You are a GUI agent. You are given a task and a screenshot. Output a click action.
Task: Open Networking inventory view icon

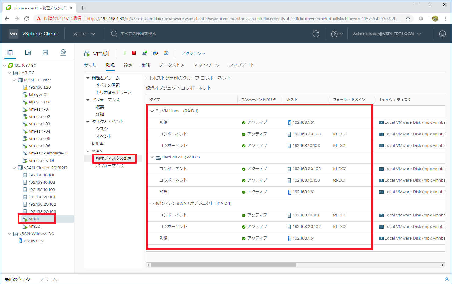pyautogui.click(x=63, y=52)
